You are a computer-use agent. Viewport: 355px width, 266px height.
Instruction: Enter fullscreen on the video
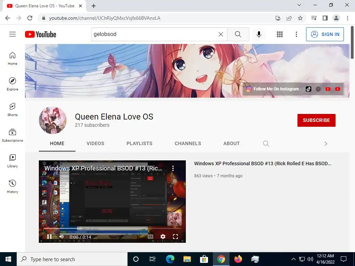tap(175, 237)
